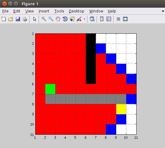Save the figure using the floppy icon
Viewport: 165px width, 148px height.
coord(18,19)
